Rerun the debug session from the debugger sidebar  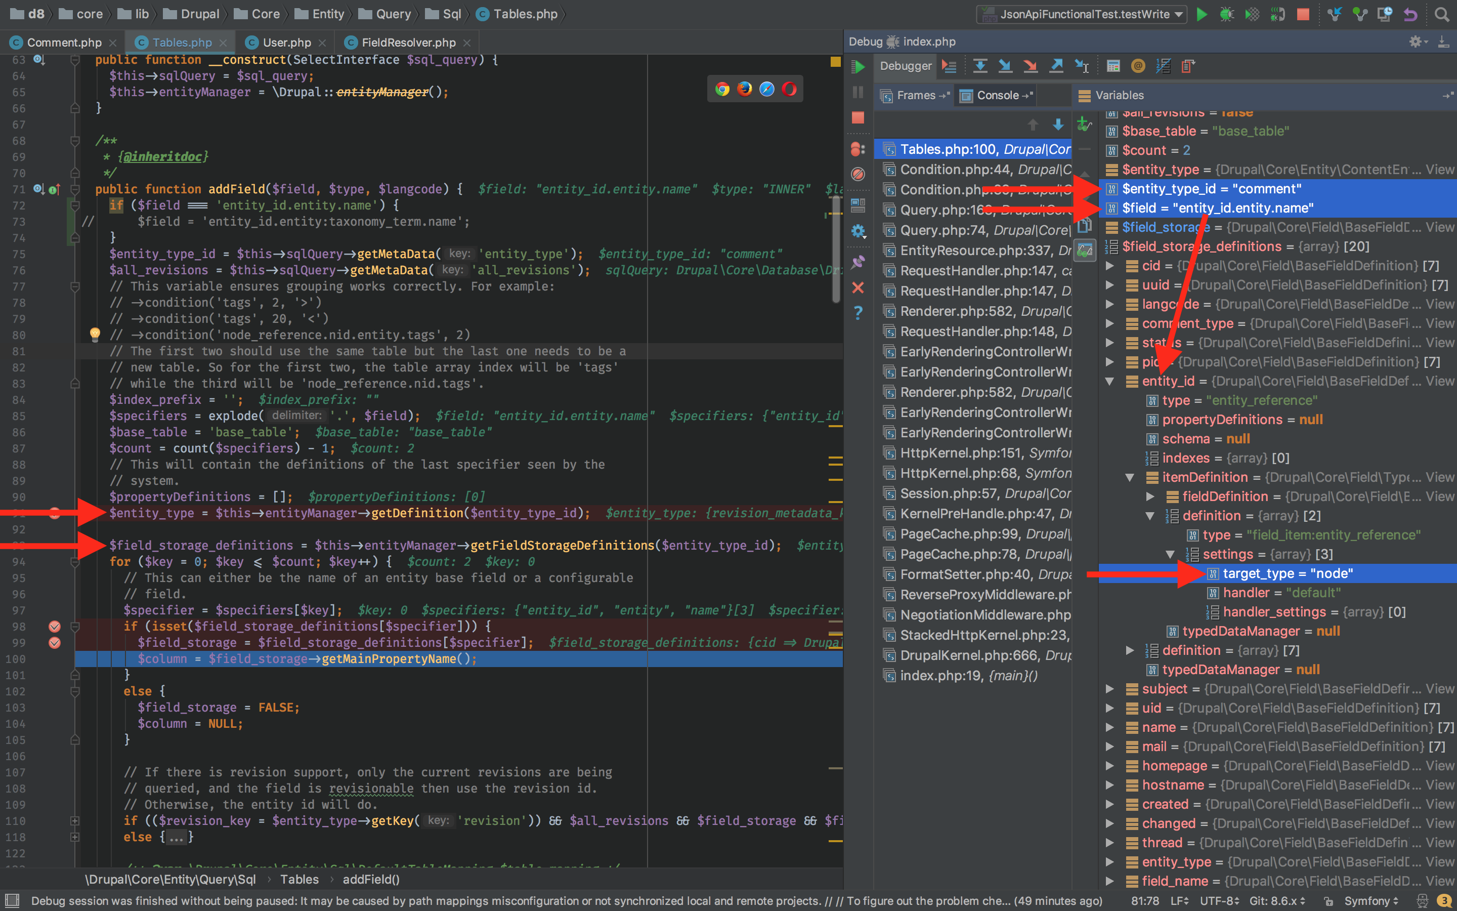tap(859, 67)
